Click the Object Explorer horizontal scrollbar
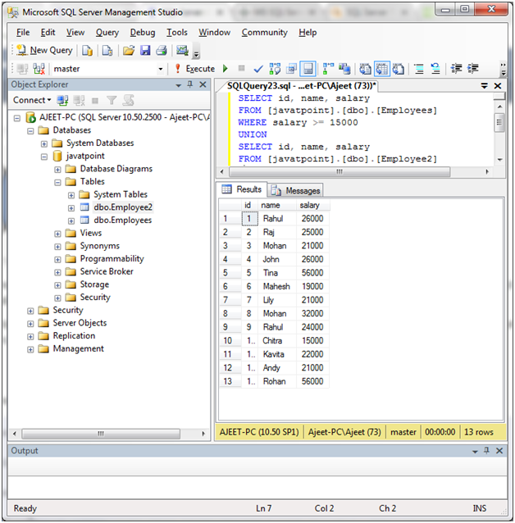Screen dimensions: 515x523 pos(101,434)
